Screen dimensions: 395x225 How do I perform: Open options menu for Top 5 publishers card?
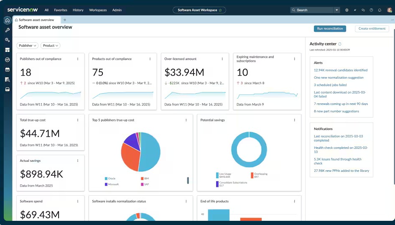[186, 120]
